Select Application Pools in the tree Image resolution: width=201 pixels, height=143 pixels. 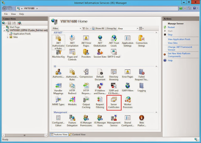(x=22, y=34)
